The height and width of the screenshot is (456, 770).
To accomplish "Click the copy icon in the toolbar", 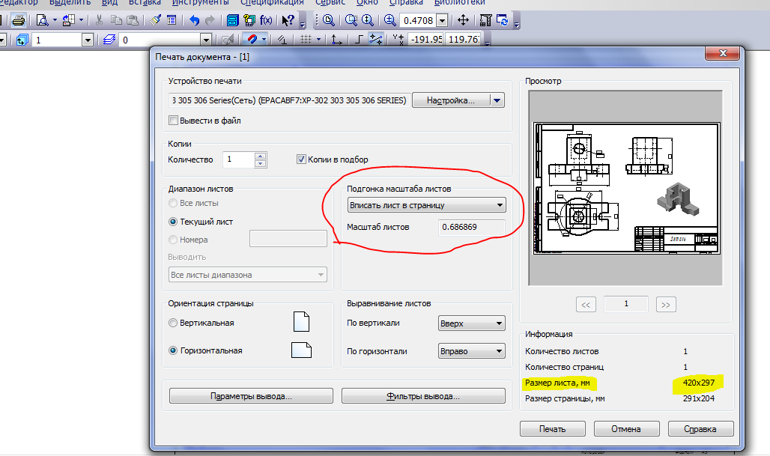I will pyautogui.click(x=116, y=20).
